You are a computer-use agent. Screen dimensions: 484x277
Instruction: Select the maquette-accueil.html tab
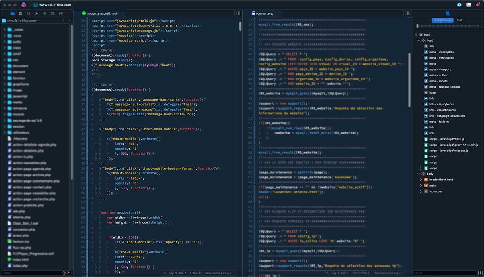99,13
